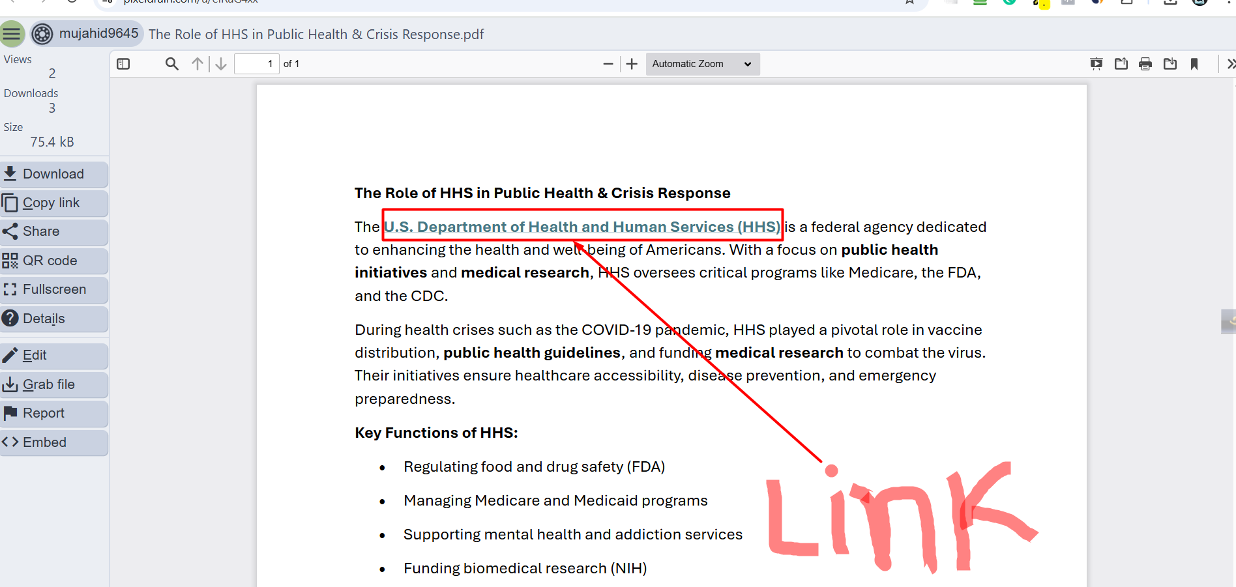Image resolution: width=1236 pixels, height=587 pixels.
Task: Zoom in with the plus button
Action: click(632, 64)
